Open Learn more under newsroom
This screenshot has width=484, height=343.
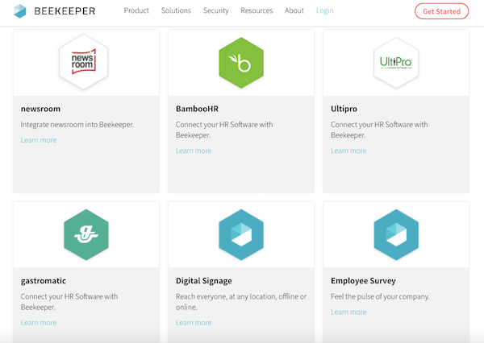pyautogui.click(x=39, y=140)
